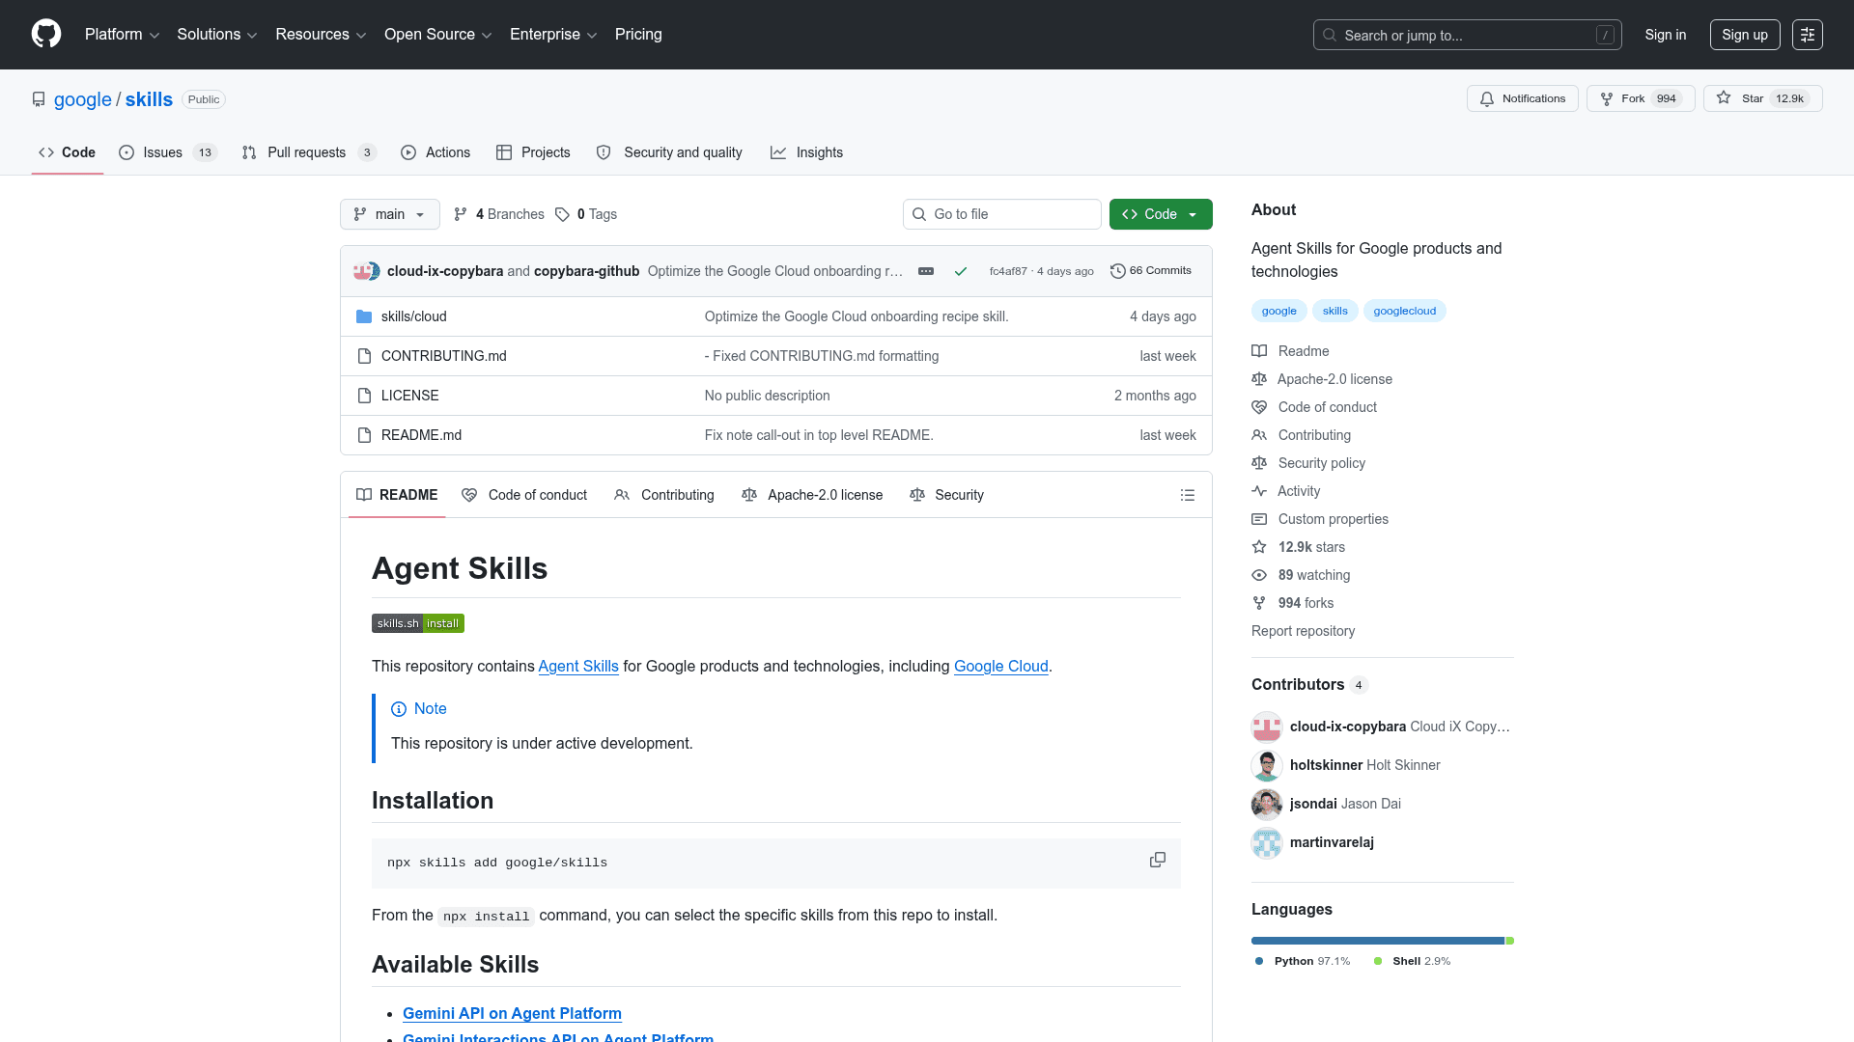Expand the Open Source menu
This screenshot has width=1854, height=1042.
pyautogui.click(x=438, y=35)
